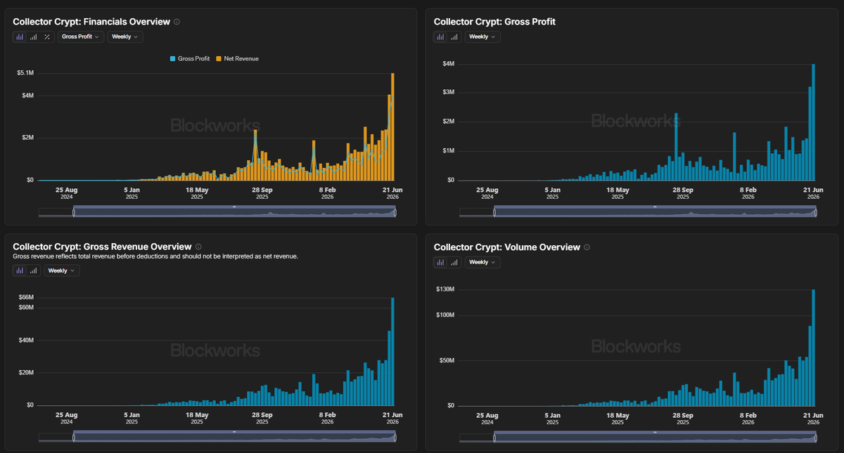
Task: Open Weekly interval dropdown in Financials Overview
Action: click(125, 37)
